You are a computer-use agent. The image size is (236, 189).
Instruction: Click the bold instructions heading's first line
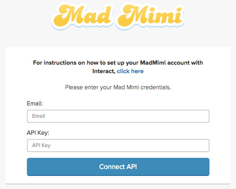point(118,63)
